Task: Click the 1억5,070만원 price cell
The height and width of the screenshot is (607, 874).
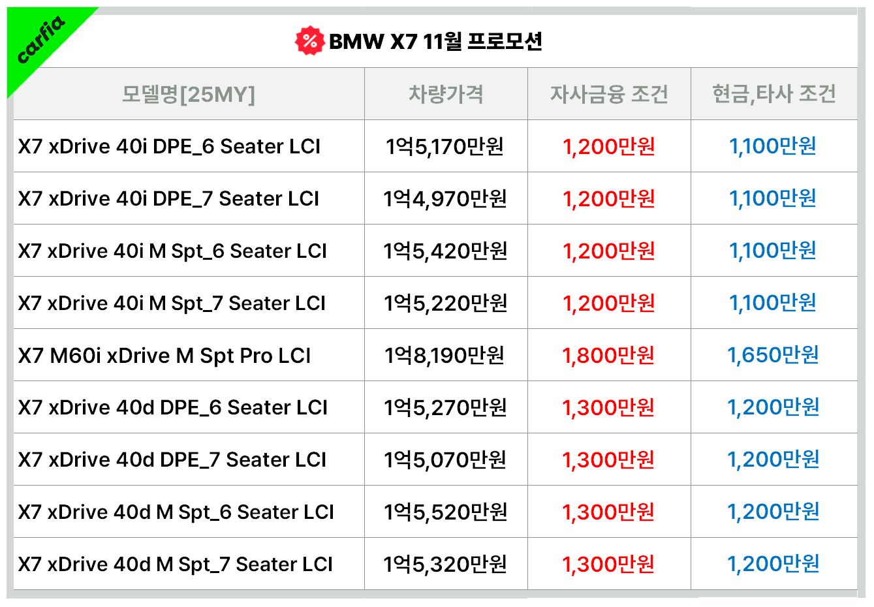Action: coord(445,460)
